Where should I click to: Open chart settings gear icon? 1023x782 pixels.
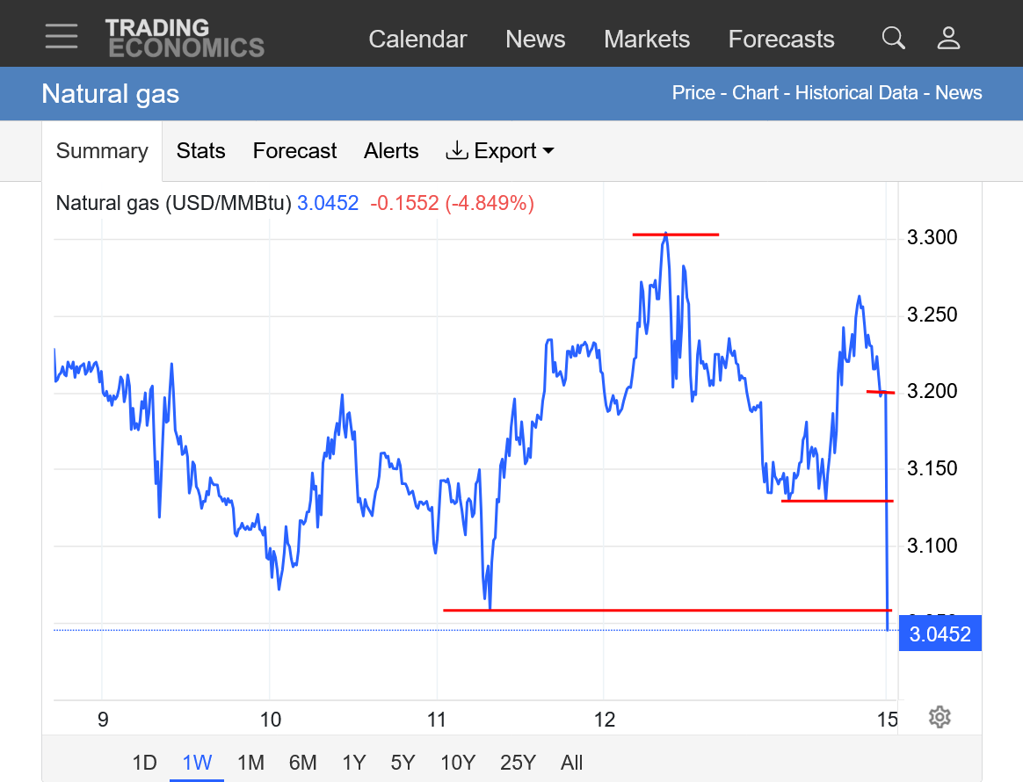[940, 717]
